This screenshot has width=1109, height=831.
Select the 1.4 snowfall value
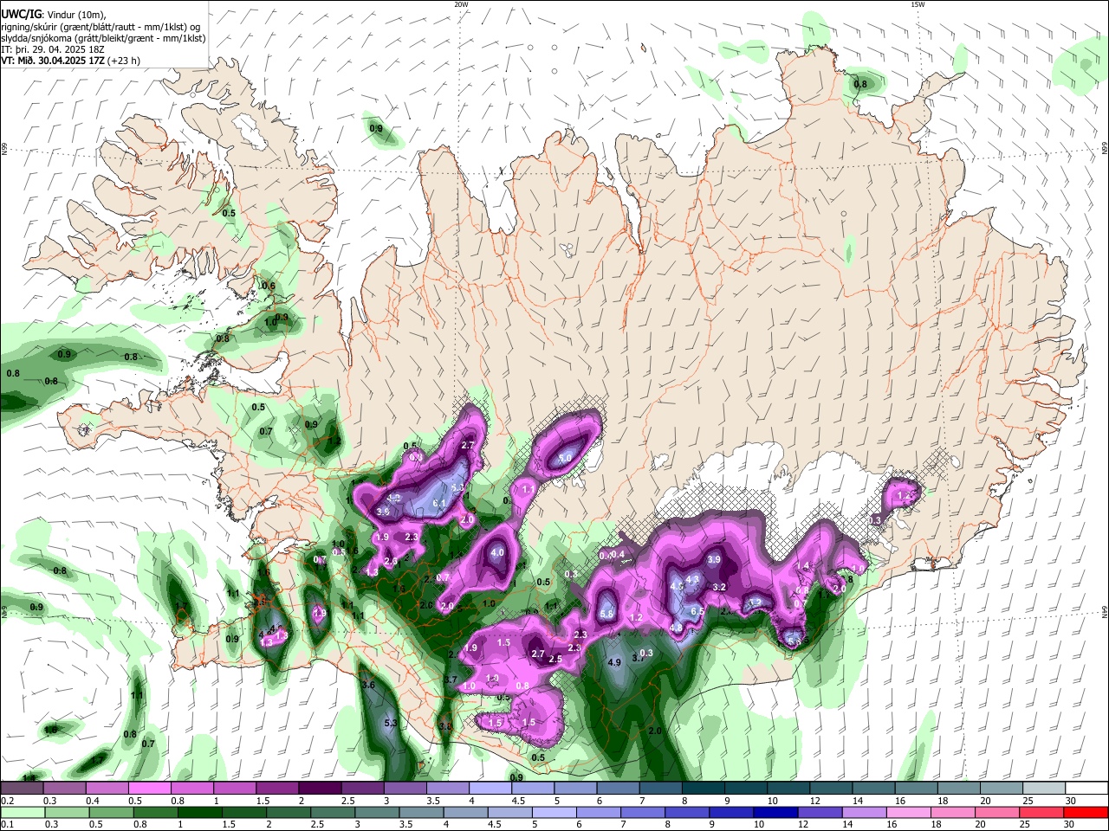(x=802, y=566)
